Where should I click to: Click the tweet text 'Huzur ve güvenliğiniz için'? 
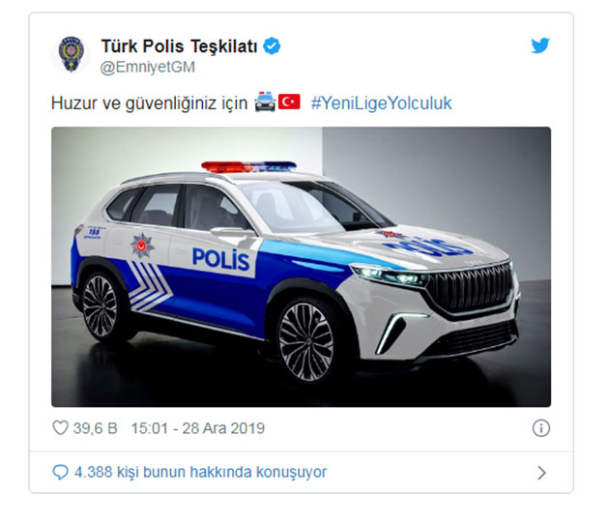[x=149, y=103]
